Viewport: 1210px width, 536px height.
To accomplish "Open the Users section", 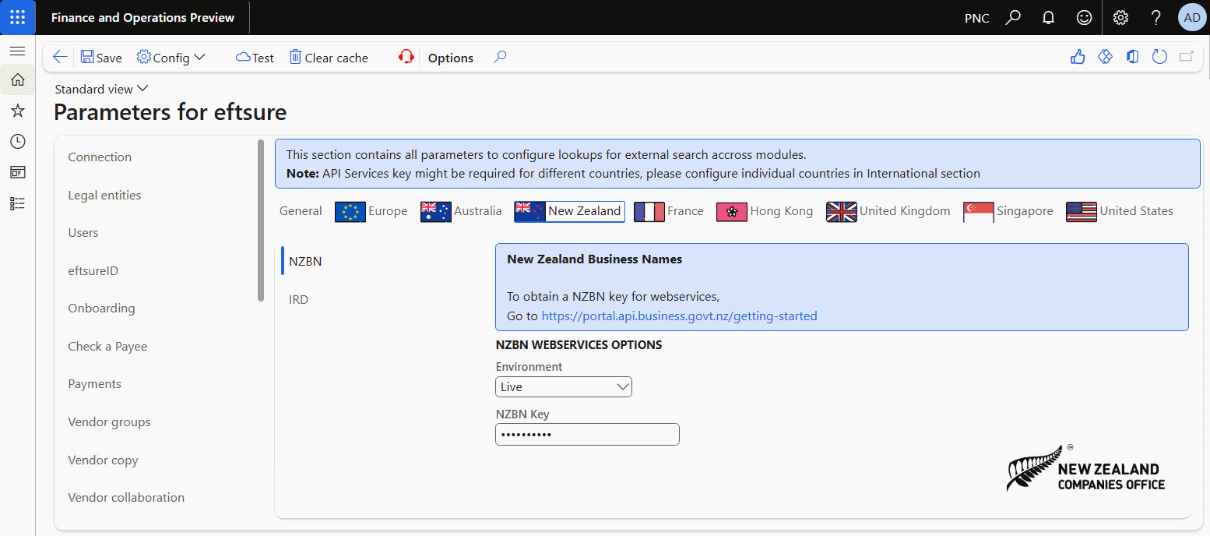I will point(83,232).
